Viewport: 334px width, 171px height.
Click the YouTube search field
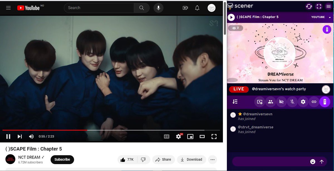99,8
